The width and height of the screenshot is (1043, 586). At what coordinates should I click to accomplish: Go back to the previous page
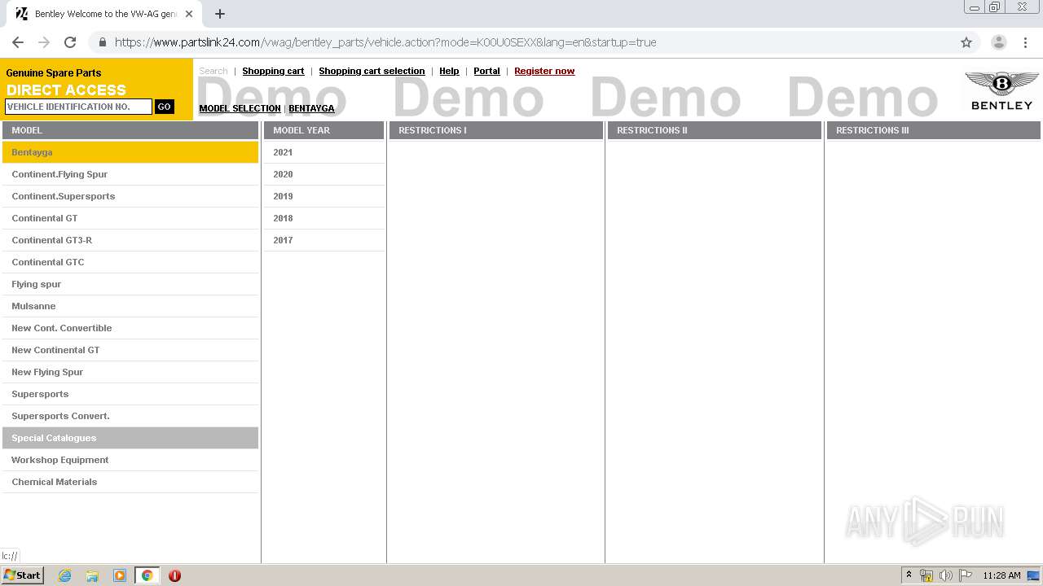18,42
